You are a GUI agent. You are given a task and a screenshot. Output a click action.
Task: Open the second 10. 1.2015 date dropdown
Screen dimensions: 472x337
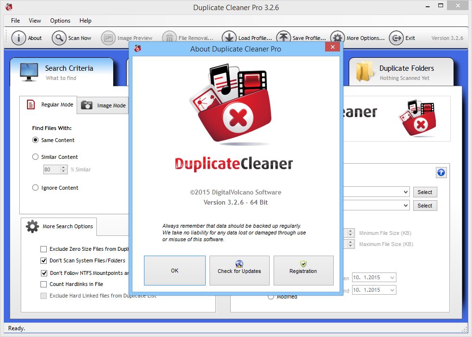(392, 290)
